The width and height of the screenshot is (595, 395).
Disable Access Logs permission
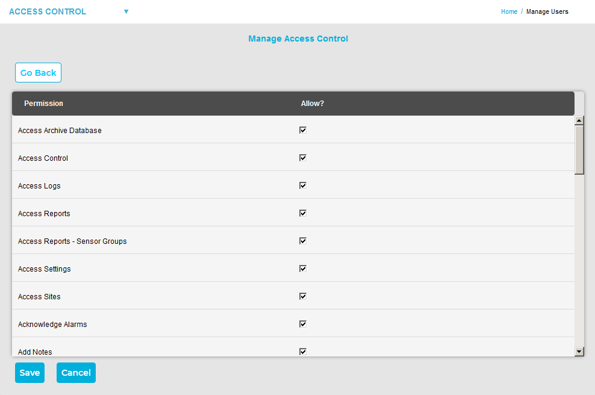point(303,185)
